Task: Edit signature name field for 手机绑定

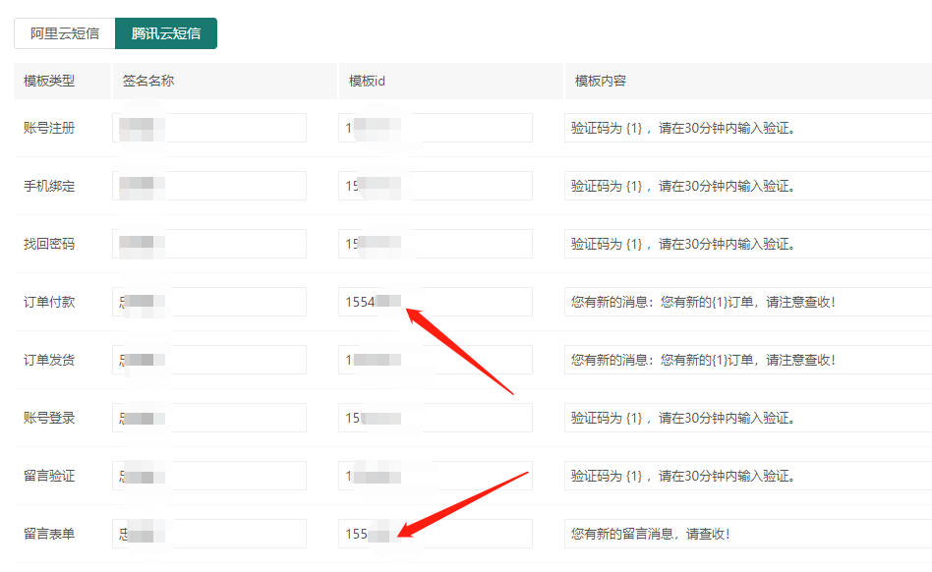Action: click(209, 186)
